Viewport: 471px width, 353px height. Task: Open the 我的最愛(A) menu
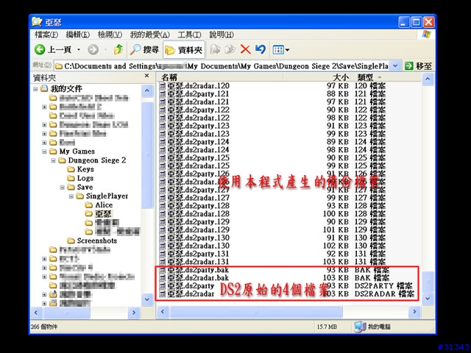pyautogui.click(x=150, y=35)
